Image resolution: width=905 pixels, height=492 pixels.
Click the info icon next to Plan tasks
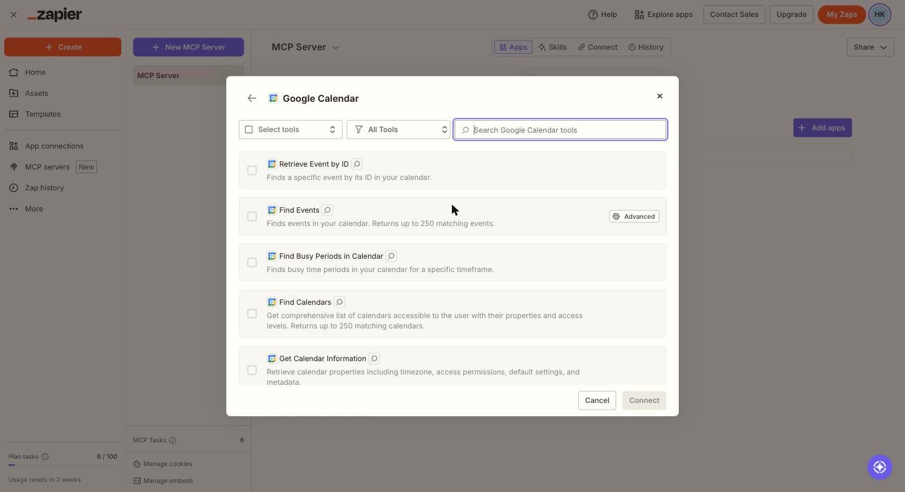click(x=45, y=457)
